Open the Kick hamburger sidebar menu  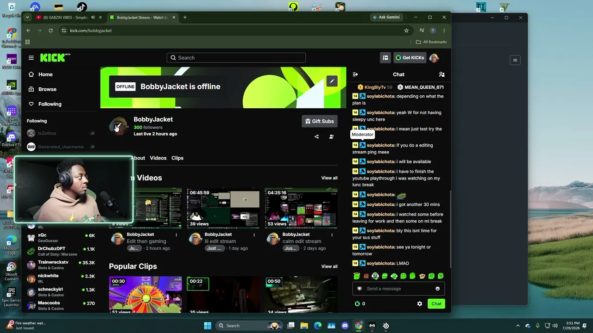31,58
